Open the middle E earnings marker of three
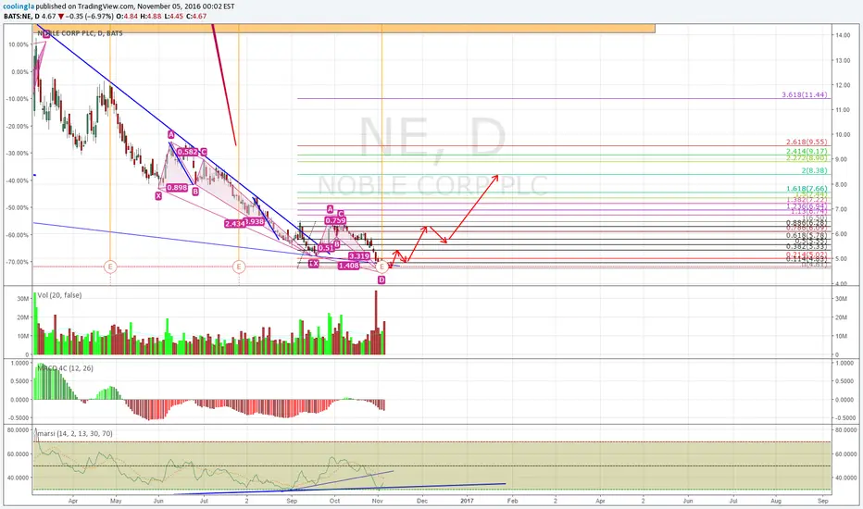This screenshot has width=863, height=509. pos(238,267)
